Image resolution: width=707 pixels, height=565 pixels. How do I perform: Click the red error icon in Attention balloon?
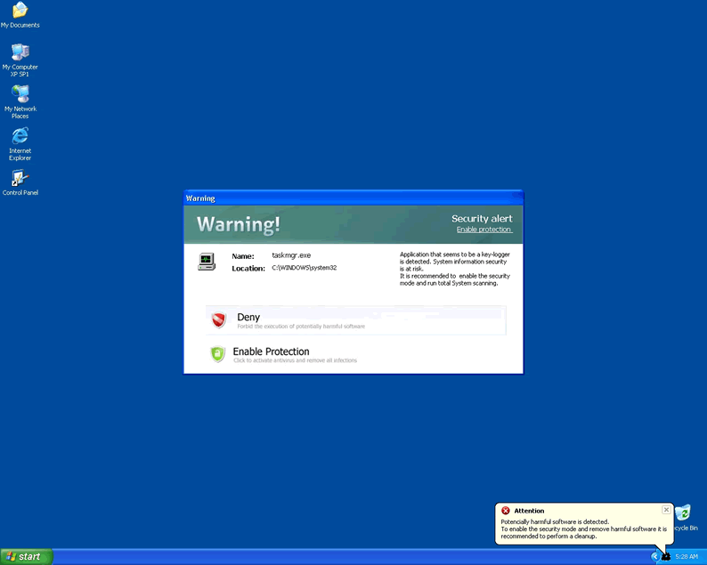point(506,511)
